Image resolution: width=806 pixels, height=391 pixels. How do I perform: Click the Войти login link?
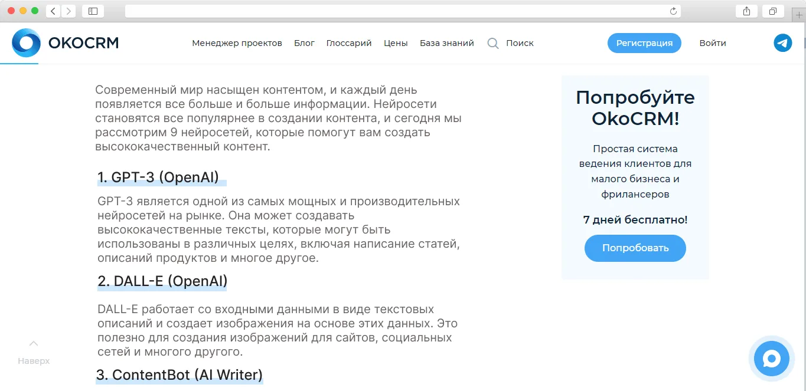pos(713,43)
